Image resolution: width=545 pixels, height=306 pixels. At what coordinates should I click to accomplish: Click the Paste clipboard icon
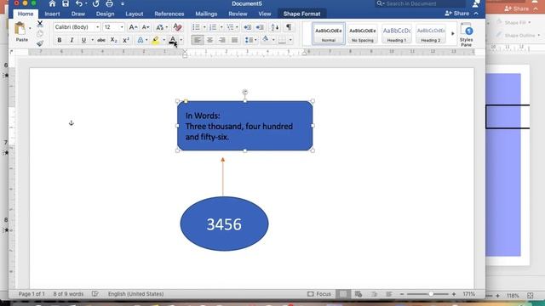(20, 29)
